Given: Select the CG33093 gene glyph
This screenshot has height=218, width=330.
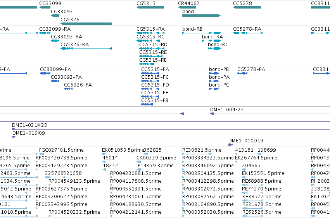Looking at the screenshot, I should pyautogui.click(x=55, y=16).
